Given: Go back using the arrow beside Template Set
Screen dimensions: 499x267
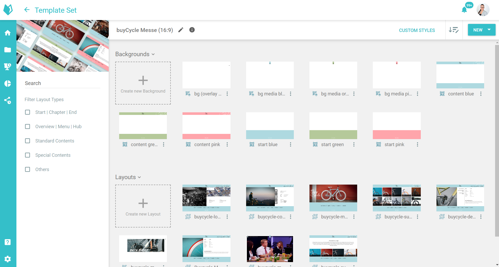Looking at the screenshot, I should click(27, 10).
